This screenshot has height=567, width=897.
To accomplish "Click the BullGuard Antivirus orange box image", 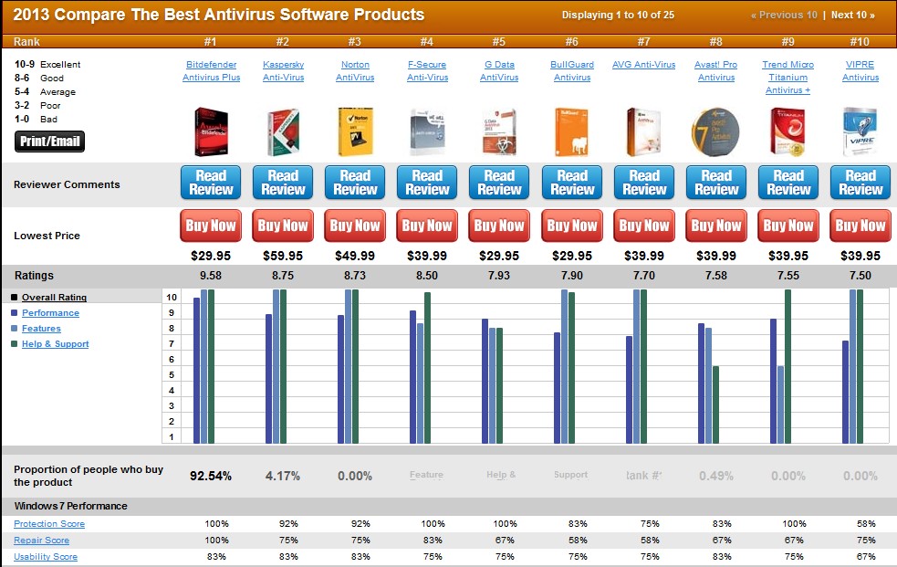I will click(x=571, y=131).
